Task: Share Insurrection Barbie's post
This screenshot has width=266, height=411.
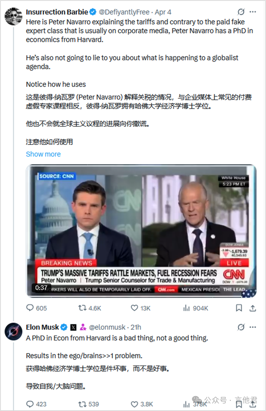Action: pyautogui.click(x=253, y=308)
